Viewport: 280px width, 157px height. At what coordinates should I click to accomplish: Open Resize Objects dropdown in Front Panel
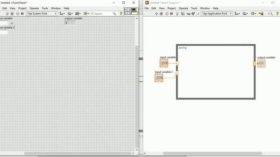click(78, 14)
